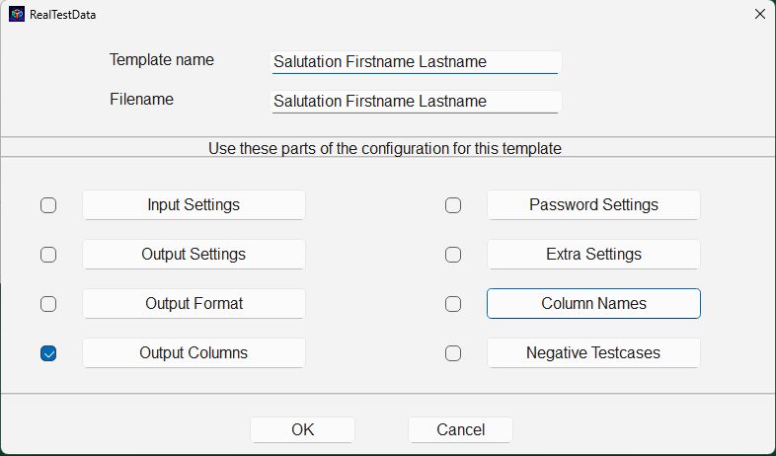
Task: Enable the Input Settings checkbox
Action: 48,205
